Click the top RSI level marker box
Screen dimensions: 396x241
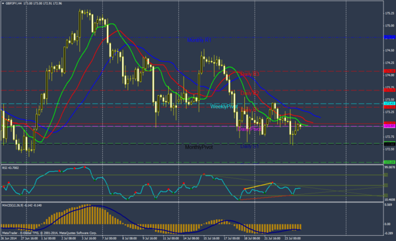click(385, 175)
